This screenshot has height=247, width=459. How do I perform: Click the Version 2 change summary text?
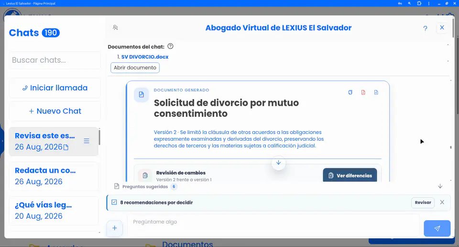239,139
